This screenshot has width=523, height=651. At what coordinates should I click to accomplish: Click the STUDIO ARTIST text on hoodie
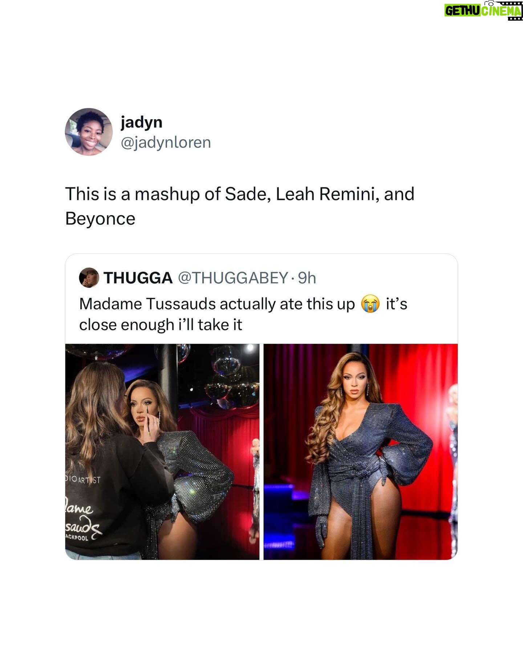coord(83,480)
